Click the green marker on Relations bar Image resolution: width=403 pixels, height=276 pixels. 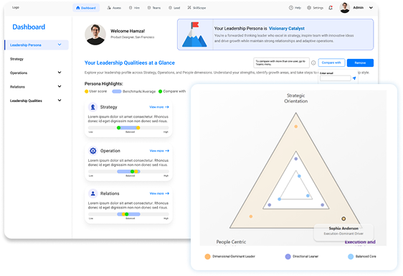[126, 214]
